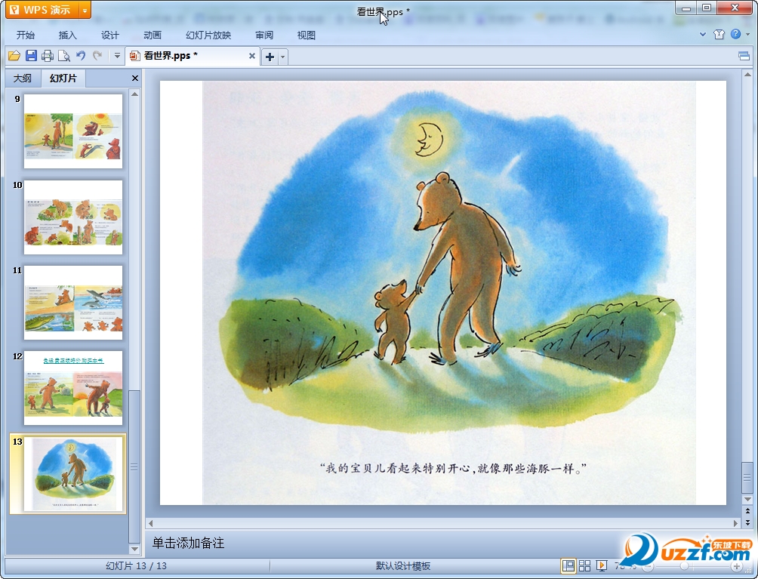758x579 pixels.
Task: Go to previous slide double-arrow button
Action: pos(747,511)
